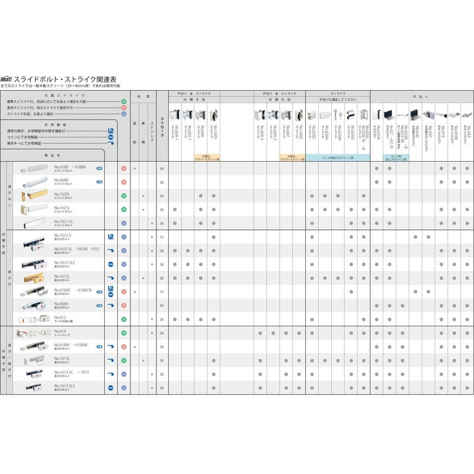Screen dimensions: 474x474
Task: Click the BEST logo beside the title
Action: pos(7,78)
